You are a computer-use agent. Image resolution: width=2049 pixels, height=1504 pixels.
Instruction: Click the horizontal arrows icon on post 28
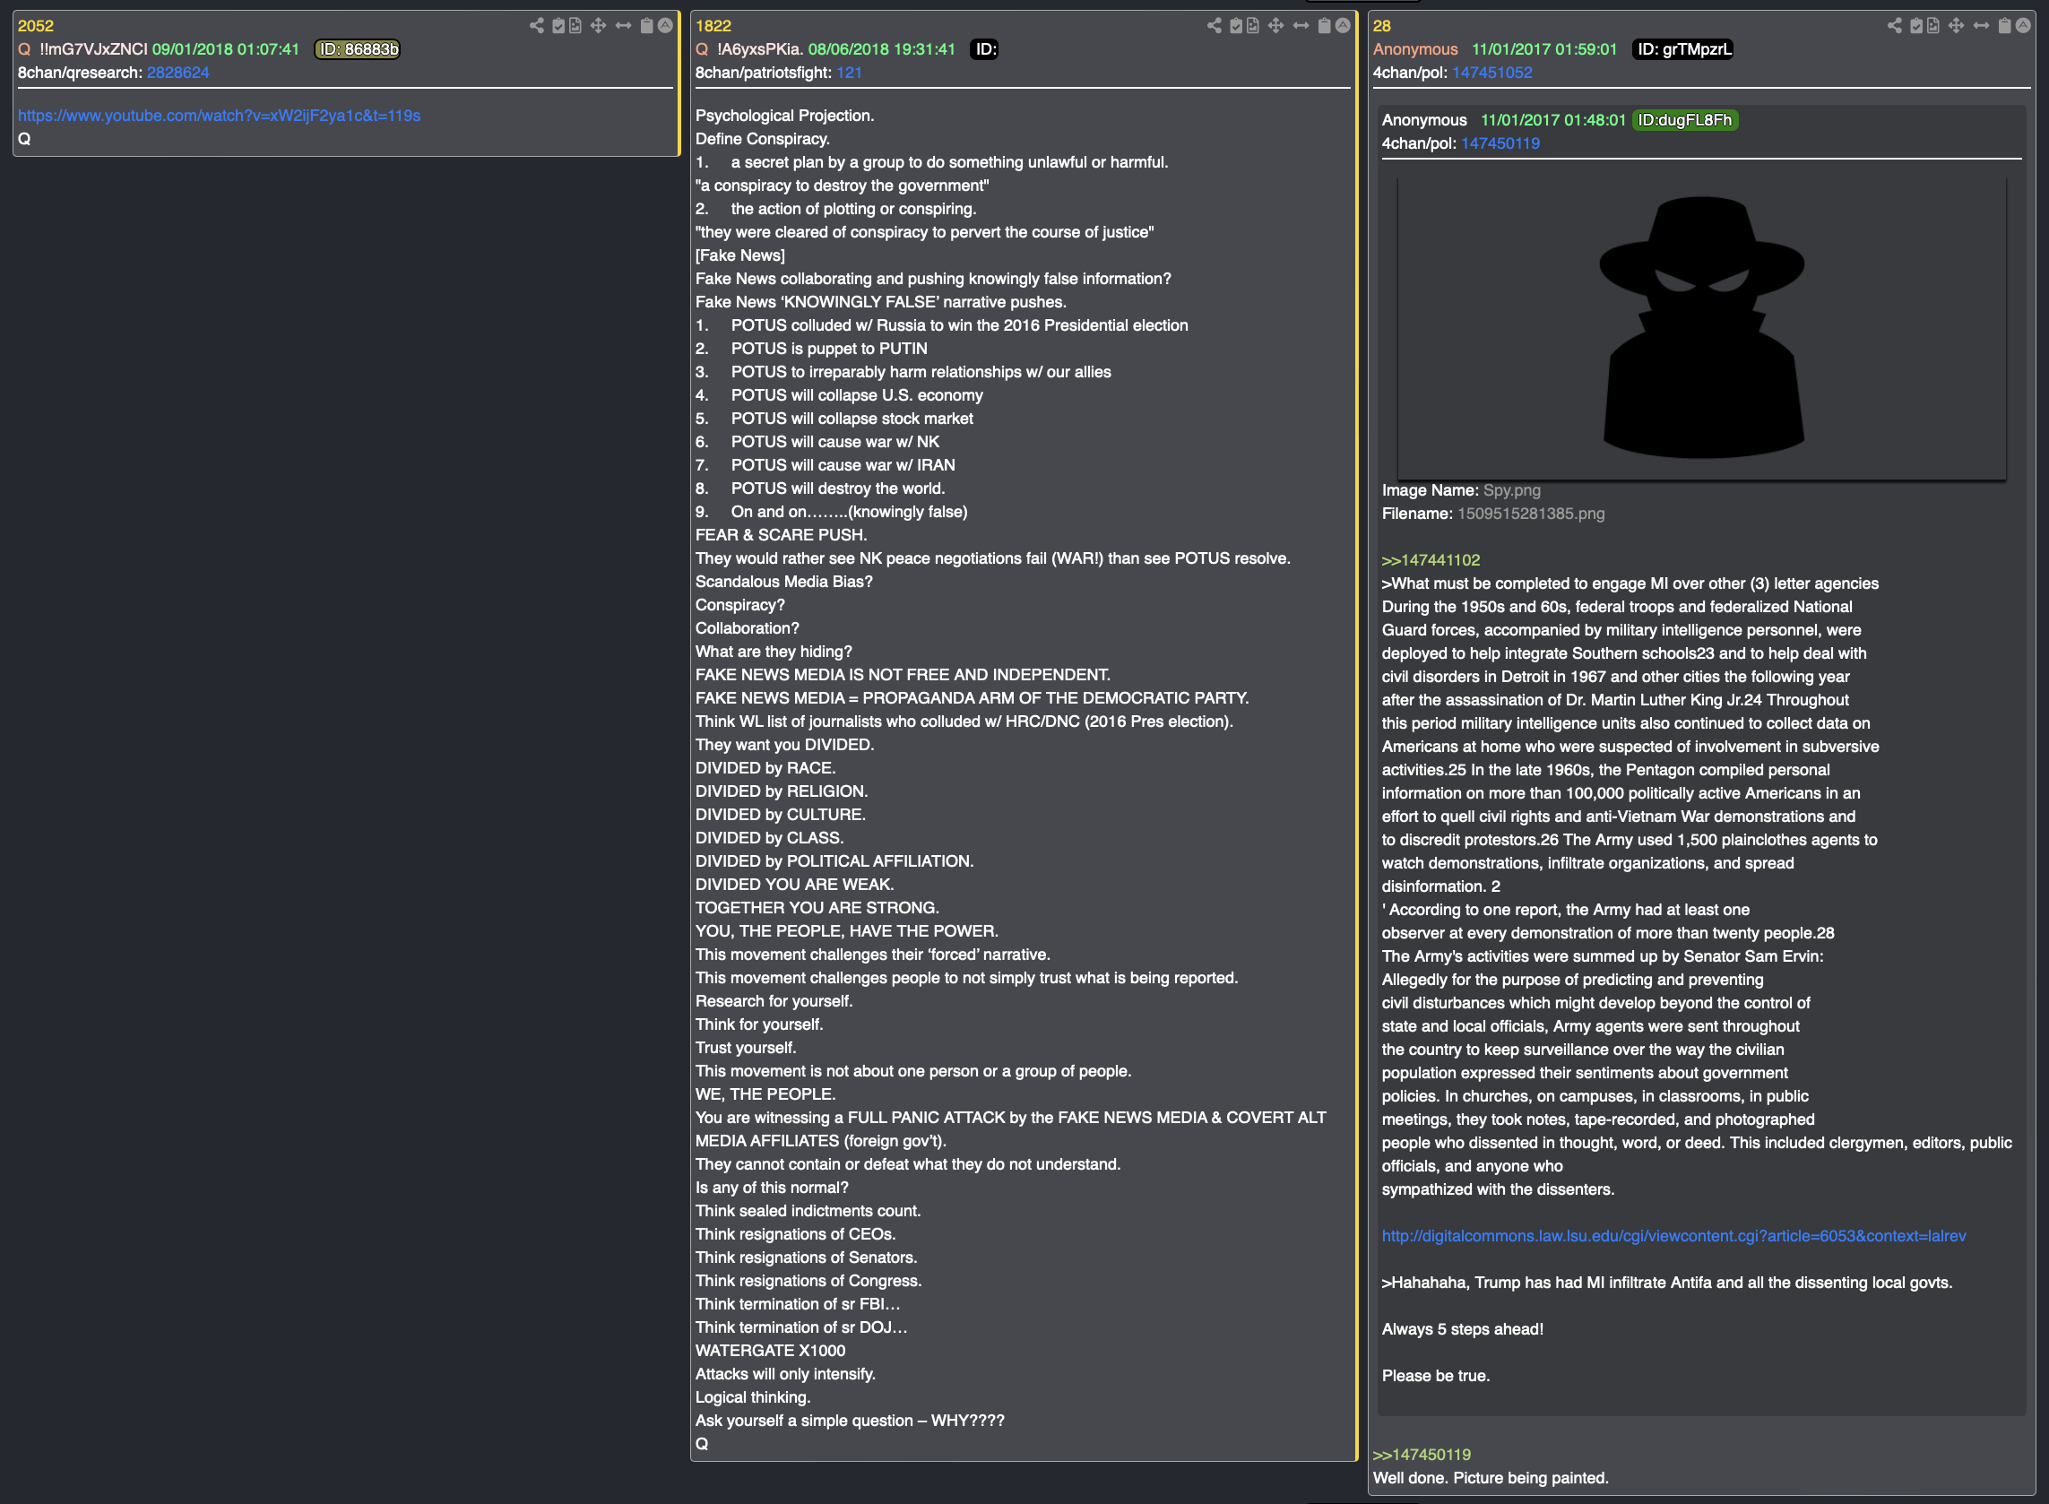tap(1981, 25)
